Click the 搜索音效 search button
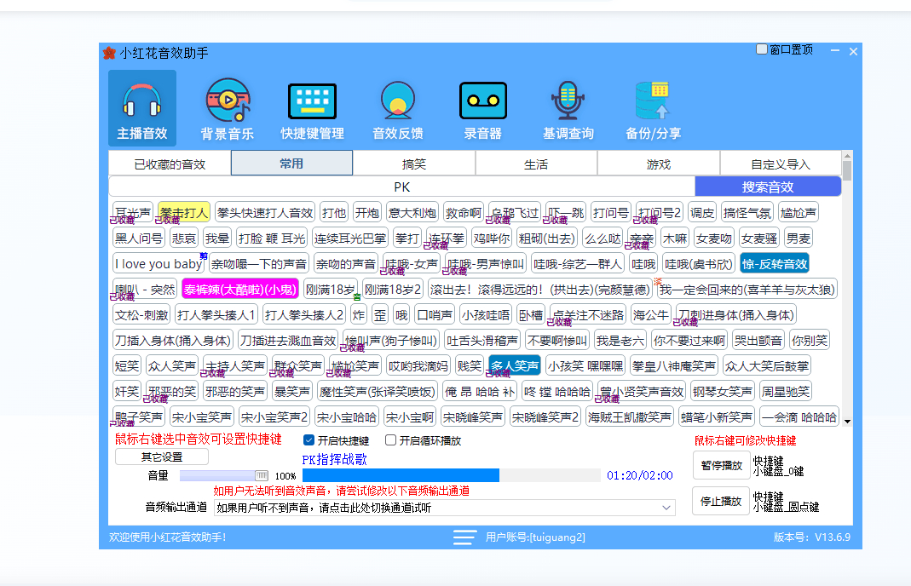 pyautogui.click(x=767, y=187)
